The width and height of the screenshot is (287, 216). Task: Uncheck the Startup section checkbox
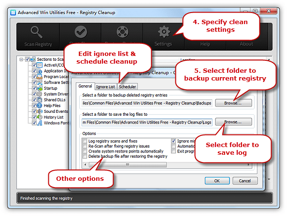click(x=34, y=88)
